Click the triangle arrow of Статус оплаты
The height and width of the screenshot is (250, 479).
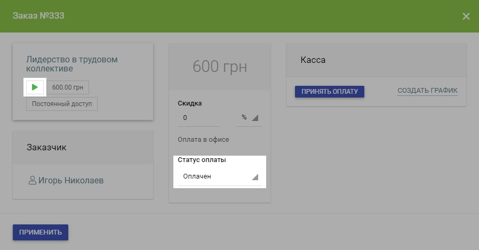pos(254,177)
